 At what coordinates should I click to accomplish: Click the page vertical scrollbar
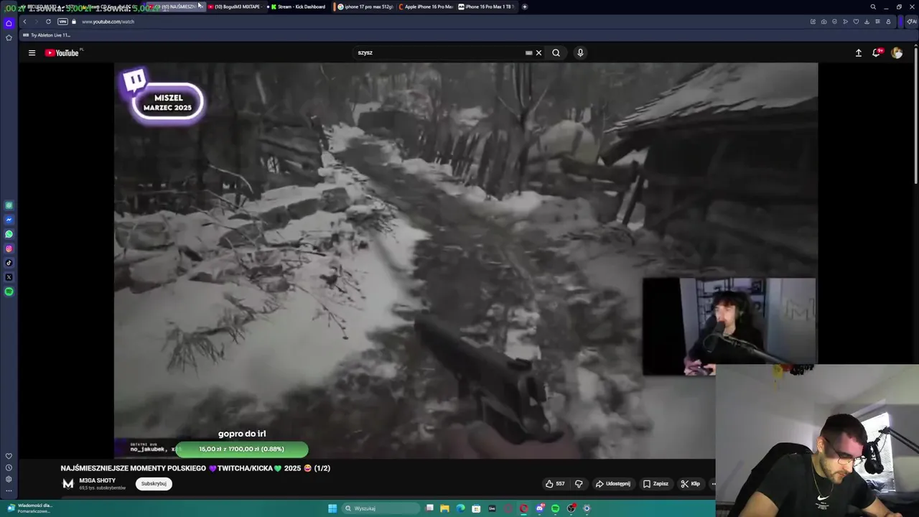tap(915, 115)
